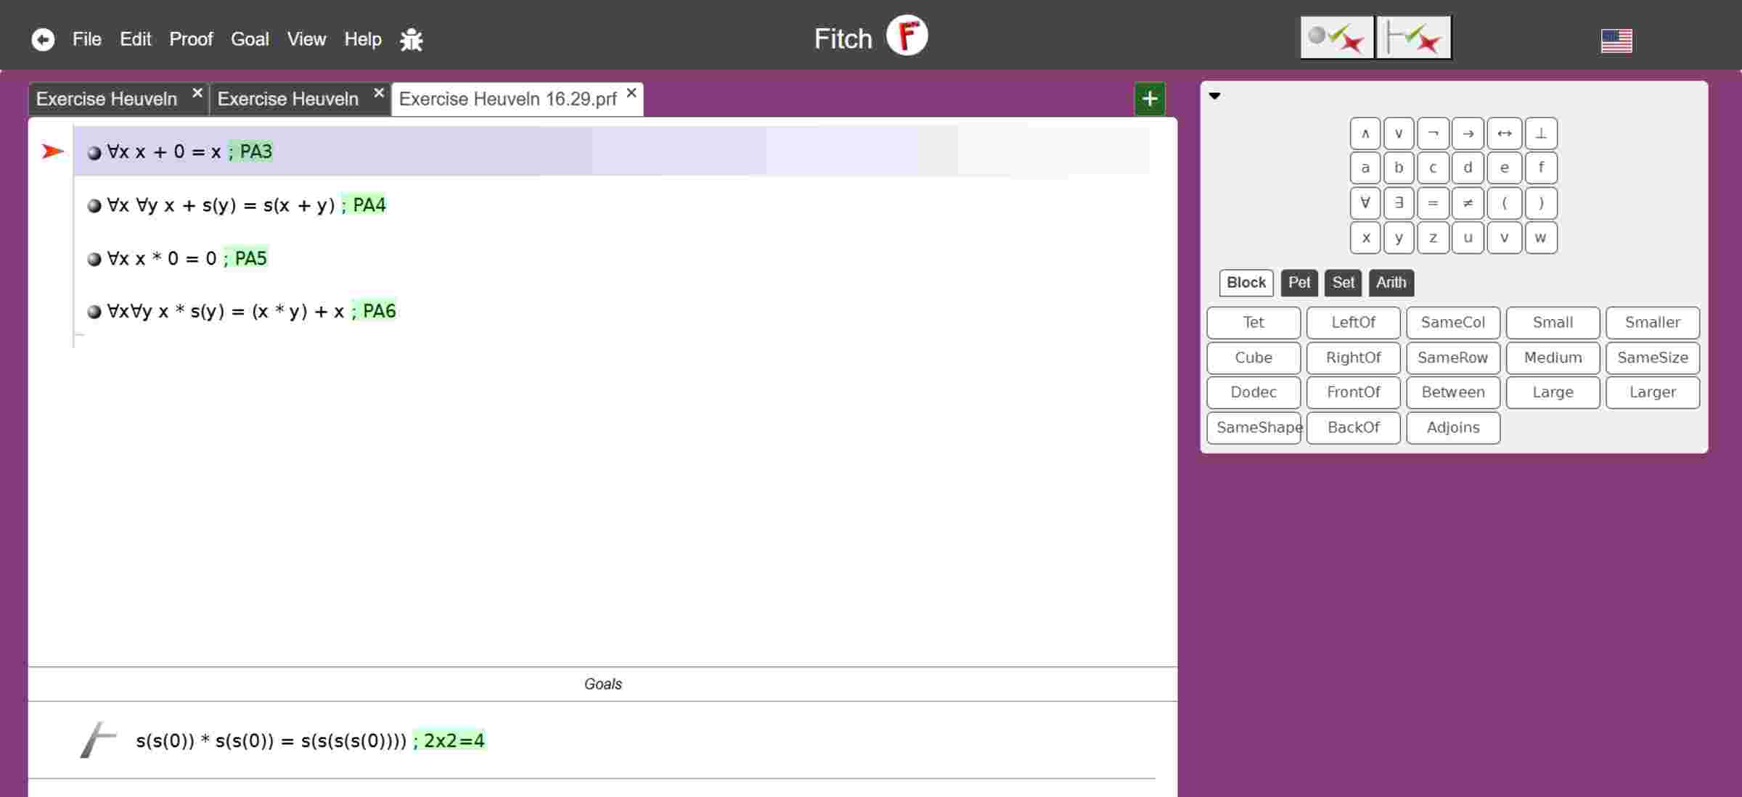Toggle the Block predicate set
This screenshot has height=797, width=1742.
[x=1246, y=283]
